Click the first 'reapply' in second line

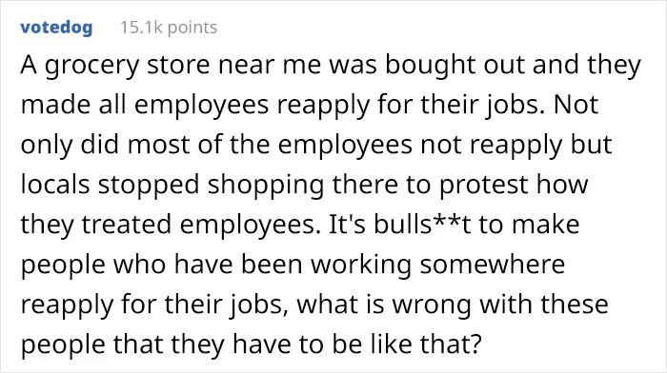tap(323, 106)
